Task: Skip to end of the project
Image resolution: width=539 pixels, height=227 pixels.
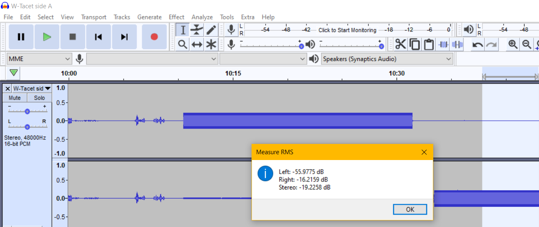Action: (x=124, y=37)
